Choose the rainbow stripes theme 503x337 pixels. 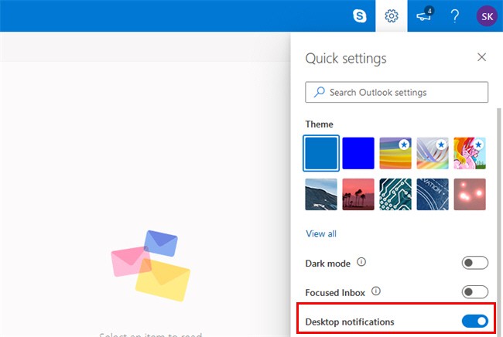(395, 153)
